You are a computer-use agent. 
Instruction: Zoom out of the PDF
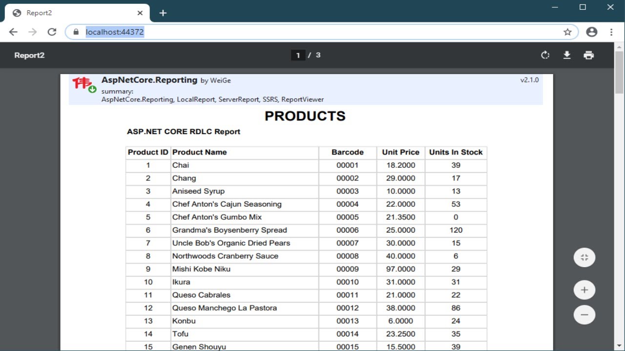click(584, 315)
